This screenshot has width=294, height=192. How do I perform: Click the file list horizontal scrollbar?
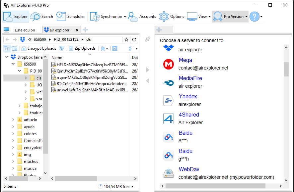76,179
